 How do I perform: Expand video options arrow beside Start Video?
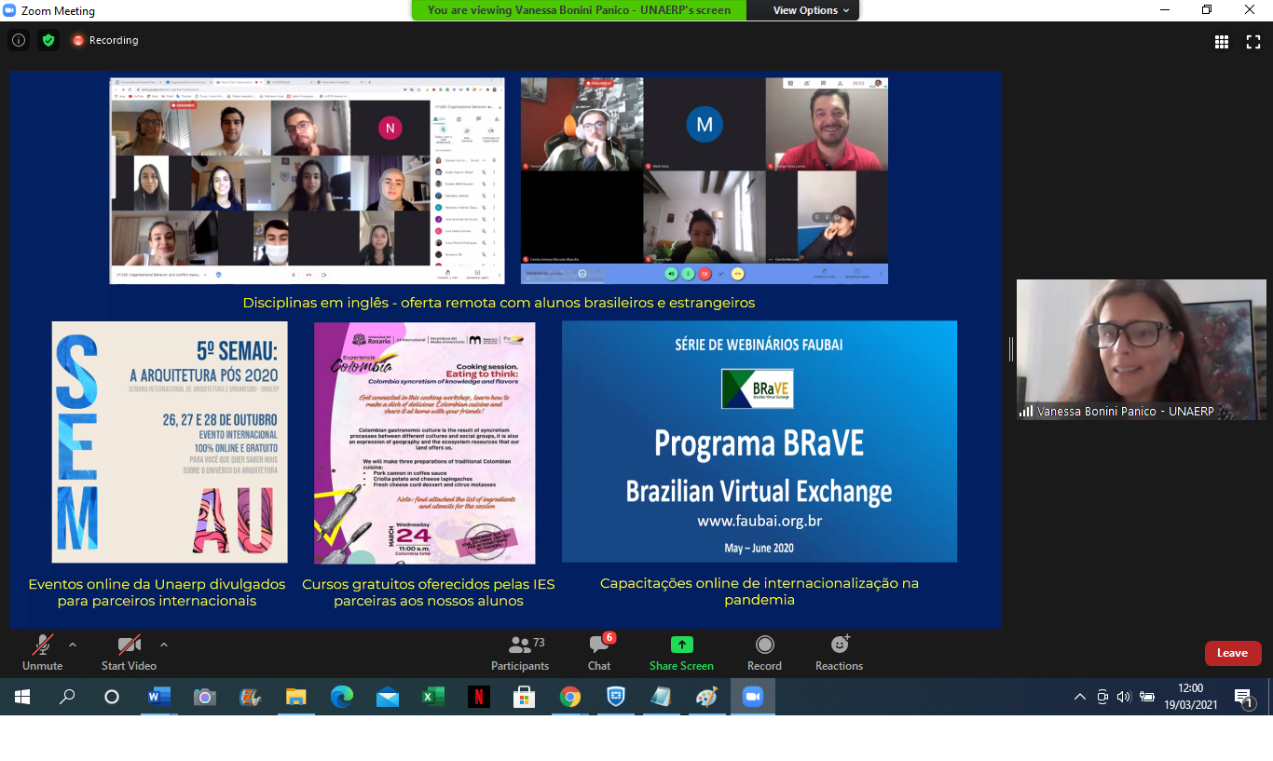tap(164, 645)
